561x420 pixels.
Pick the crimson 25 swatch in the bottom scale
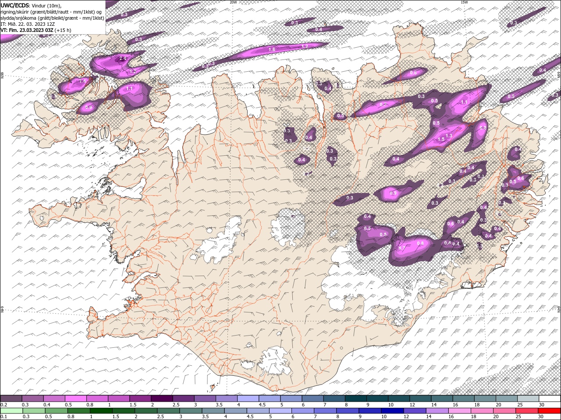527,410
